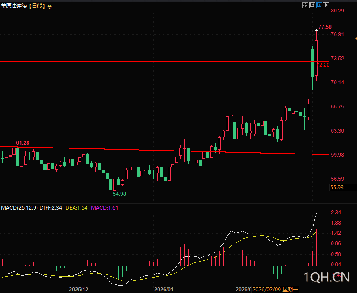
Task: Click the 54.98 low price label
Action: 120,194
